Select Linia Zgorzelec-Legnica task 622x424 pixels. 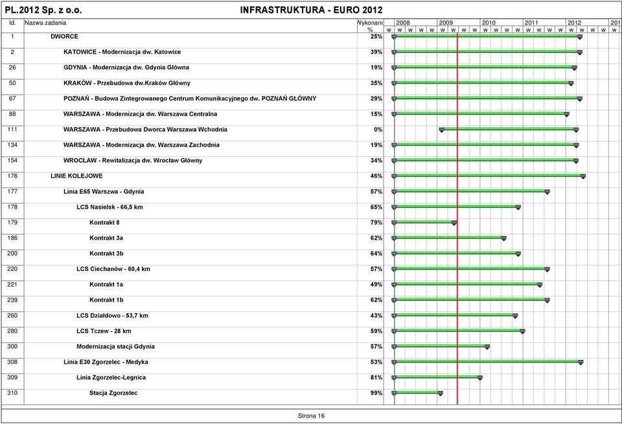pyautogui.click(x=111, y=377)
